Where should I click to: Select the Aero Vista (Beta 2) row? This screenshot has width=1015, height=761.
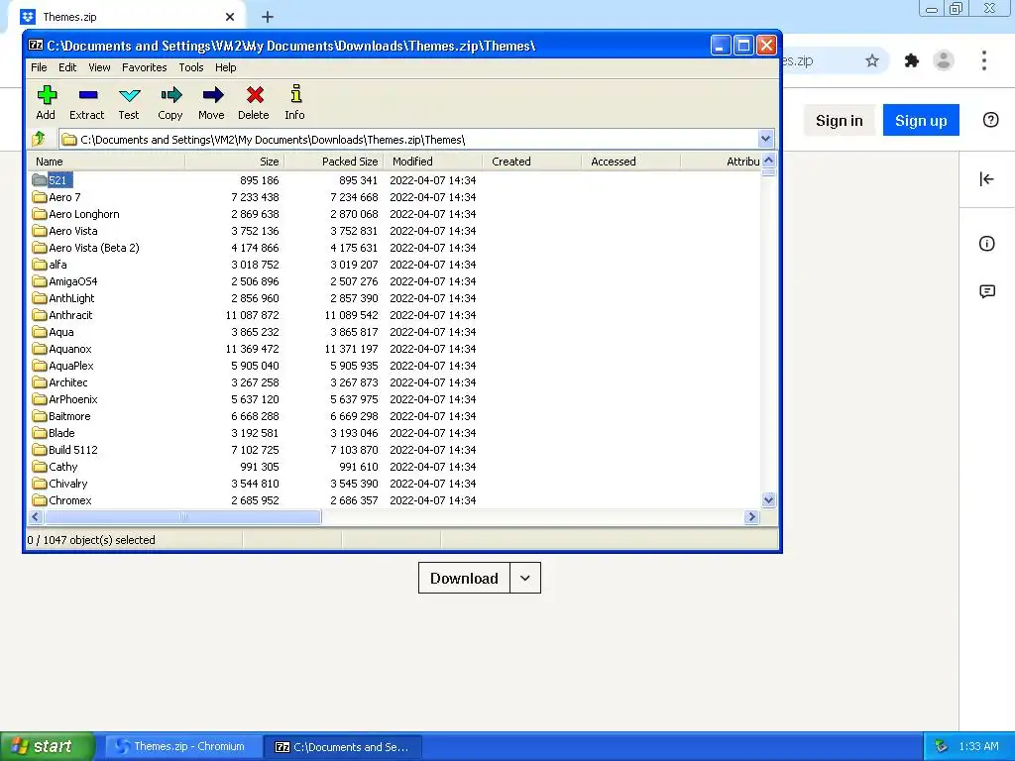395,247
